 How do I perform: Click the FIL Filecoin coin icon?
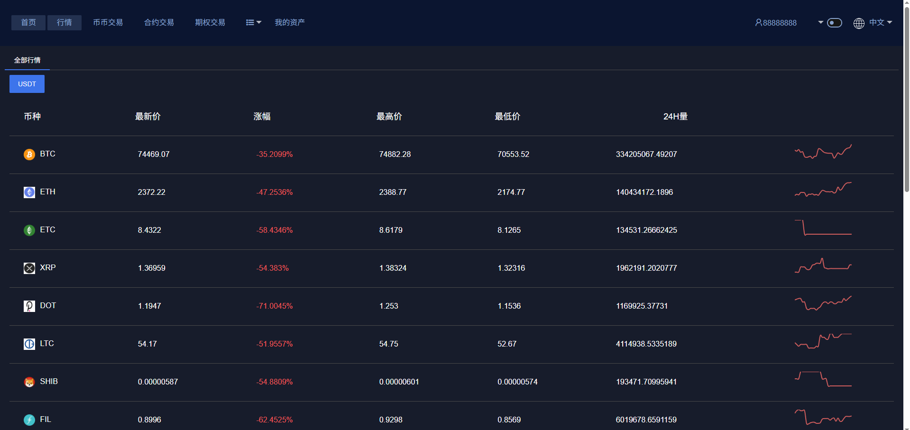[x=29, y=420]
